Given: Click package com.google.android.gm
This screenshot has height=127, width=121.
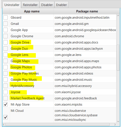Looking at the screenshot, I should point(72,24).
